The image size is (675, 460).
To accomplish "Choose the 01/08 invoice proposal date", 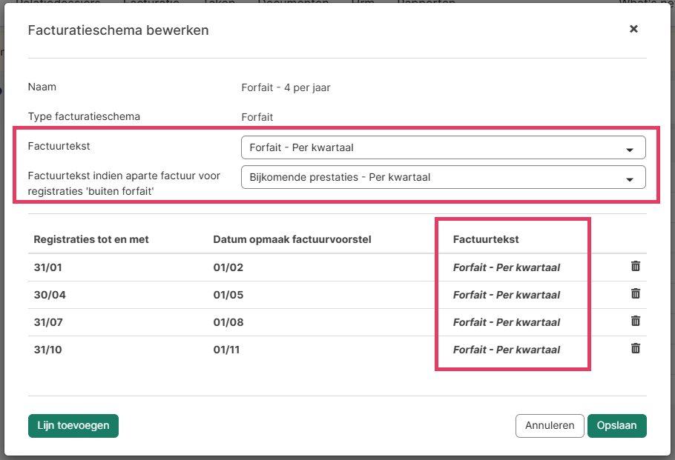I will [226, 322].
